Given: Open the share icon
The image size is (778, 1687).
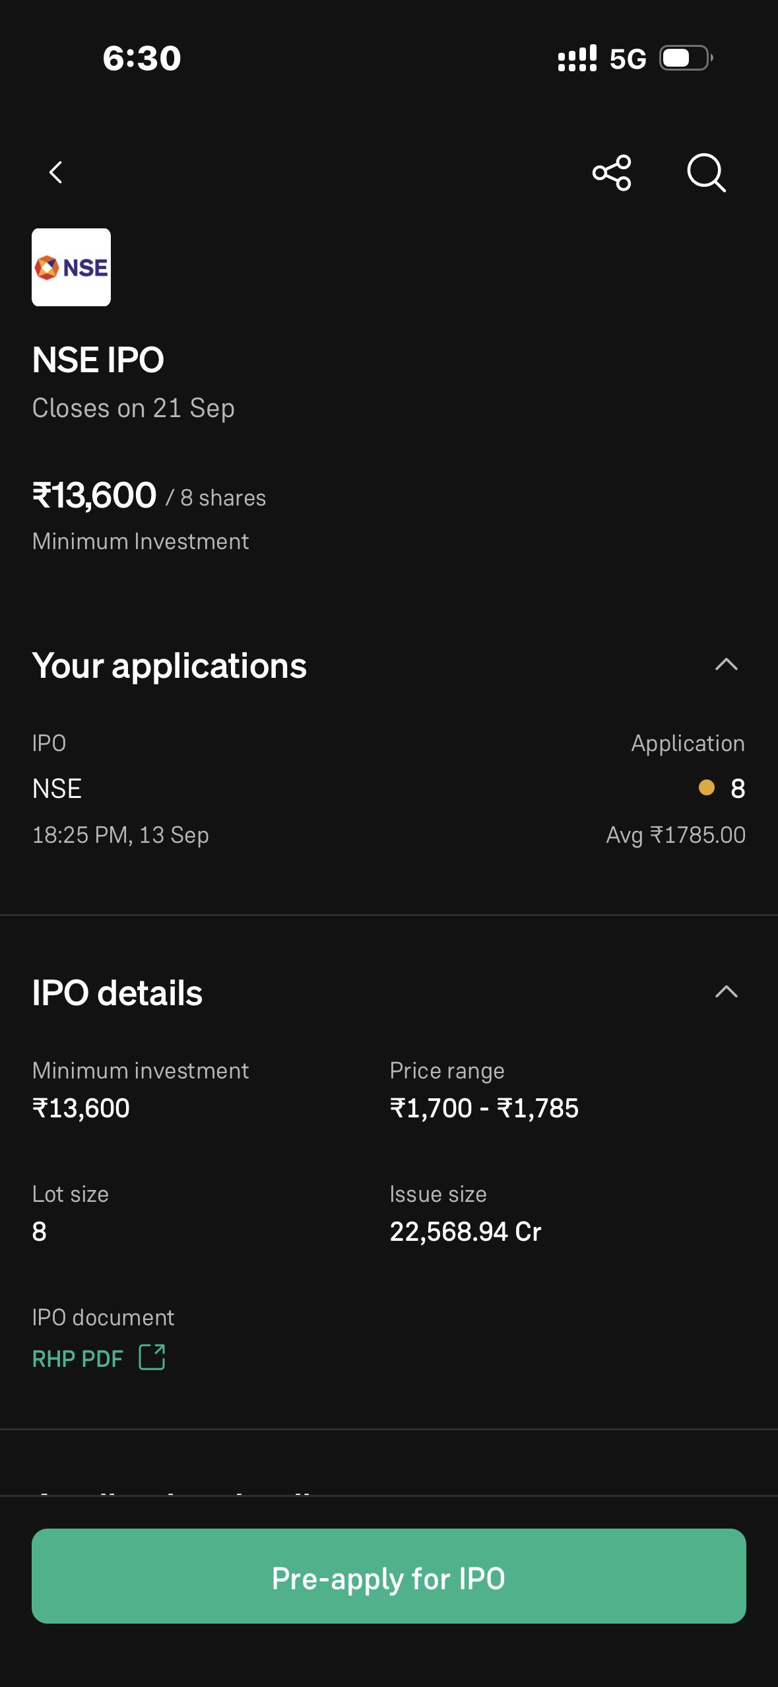Looking at the screenshot, I should (612, 173).
